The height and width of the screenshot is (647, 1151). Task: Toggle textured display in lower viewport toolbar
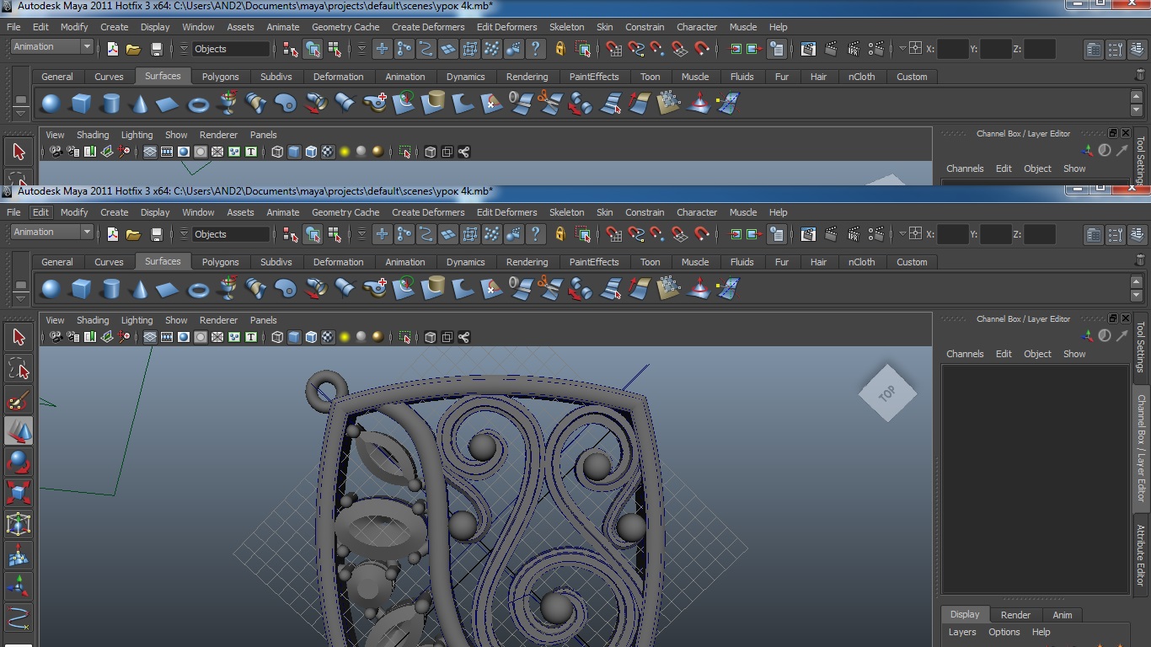(328, 337)
